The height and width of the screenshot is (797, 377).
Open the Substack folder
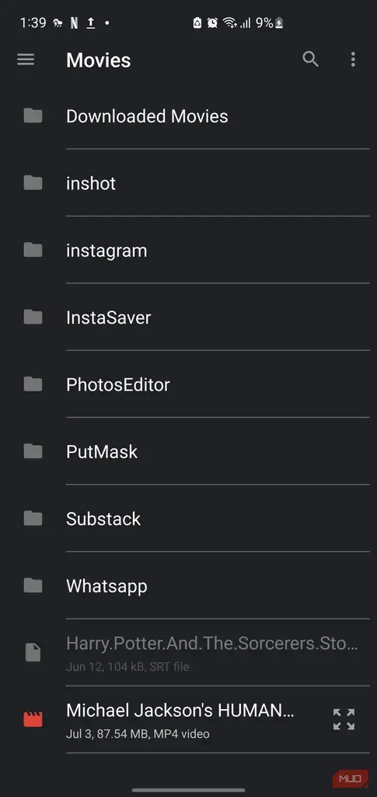(x=188, y=518)
